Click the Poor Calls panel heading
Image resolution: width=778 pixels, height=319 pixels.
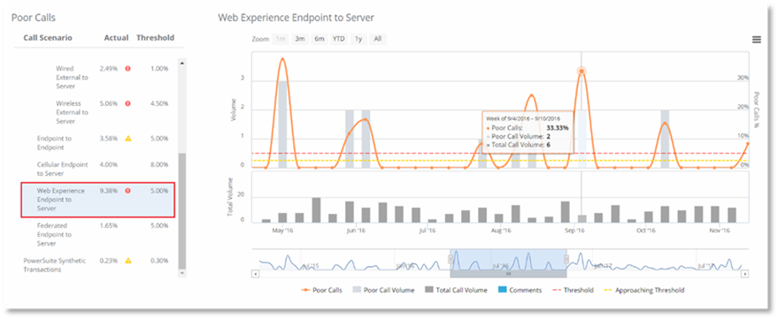tap(34, 18)
